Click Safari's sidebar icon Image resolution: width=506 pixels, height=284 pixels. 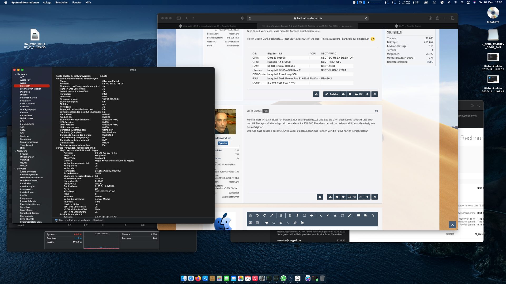[x=178, y=18]
